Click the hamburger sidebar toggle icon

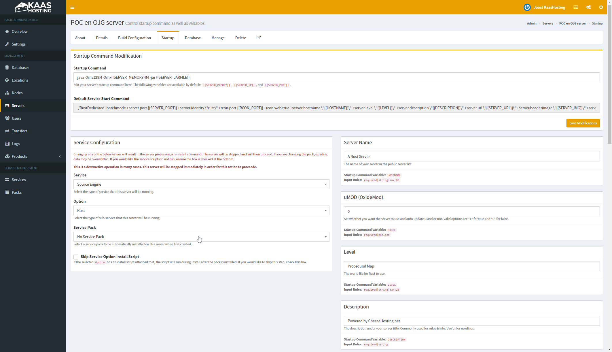[x=72, y=7]
